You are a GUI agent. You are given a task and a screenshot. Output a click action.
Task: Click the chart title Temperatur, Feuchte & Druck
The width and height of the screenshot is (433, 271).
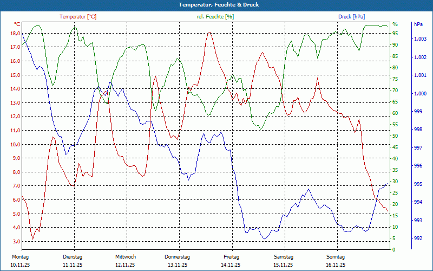pyautogui.click(x=216, y=5)
